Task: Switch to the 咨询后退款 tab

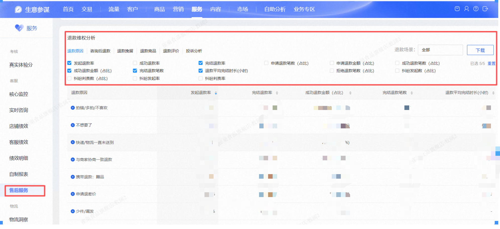Action: point(100,51)
